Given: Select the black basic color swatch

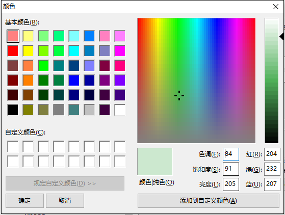Looking at the screenshot, I should (x=13, y=110).
